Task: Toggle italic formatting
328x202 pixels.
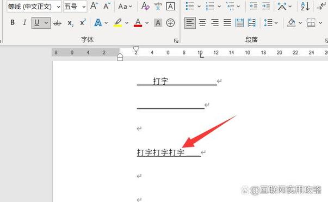Action: pos(24,22)
